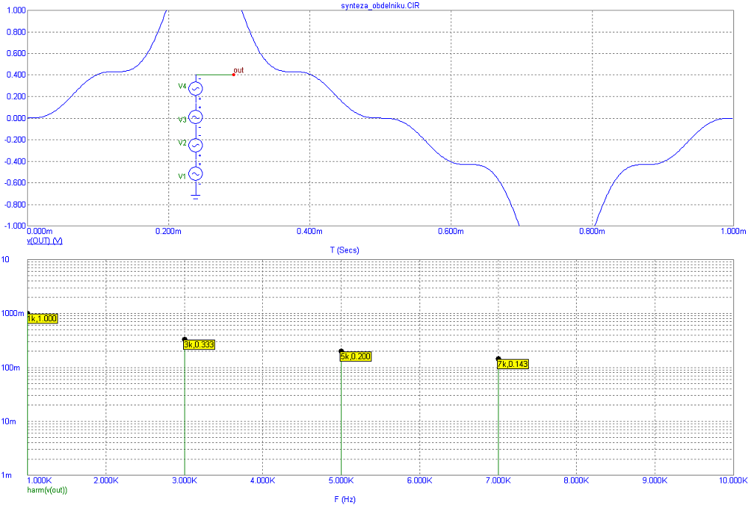Click the 0.200m time axis value

pyautogui.click(x=168, y=231)
